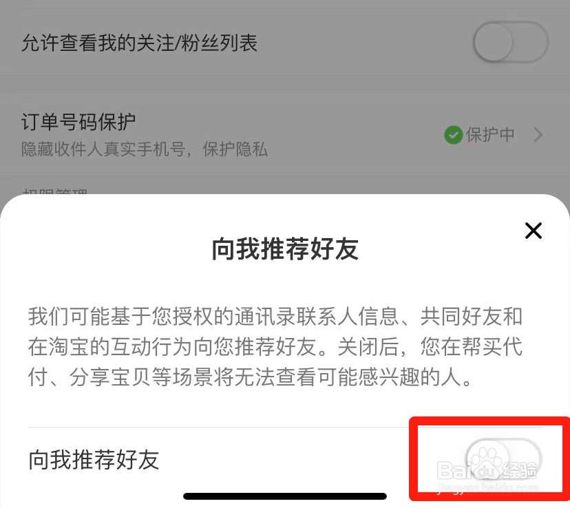Tap the 隐藏收件人真实手机号 subtitle text

(x=145, y=149)
